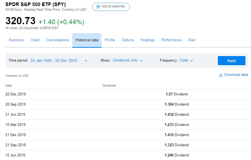
Task: Open the Chart tab
Action: (x=35, y=40)
